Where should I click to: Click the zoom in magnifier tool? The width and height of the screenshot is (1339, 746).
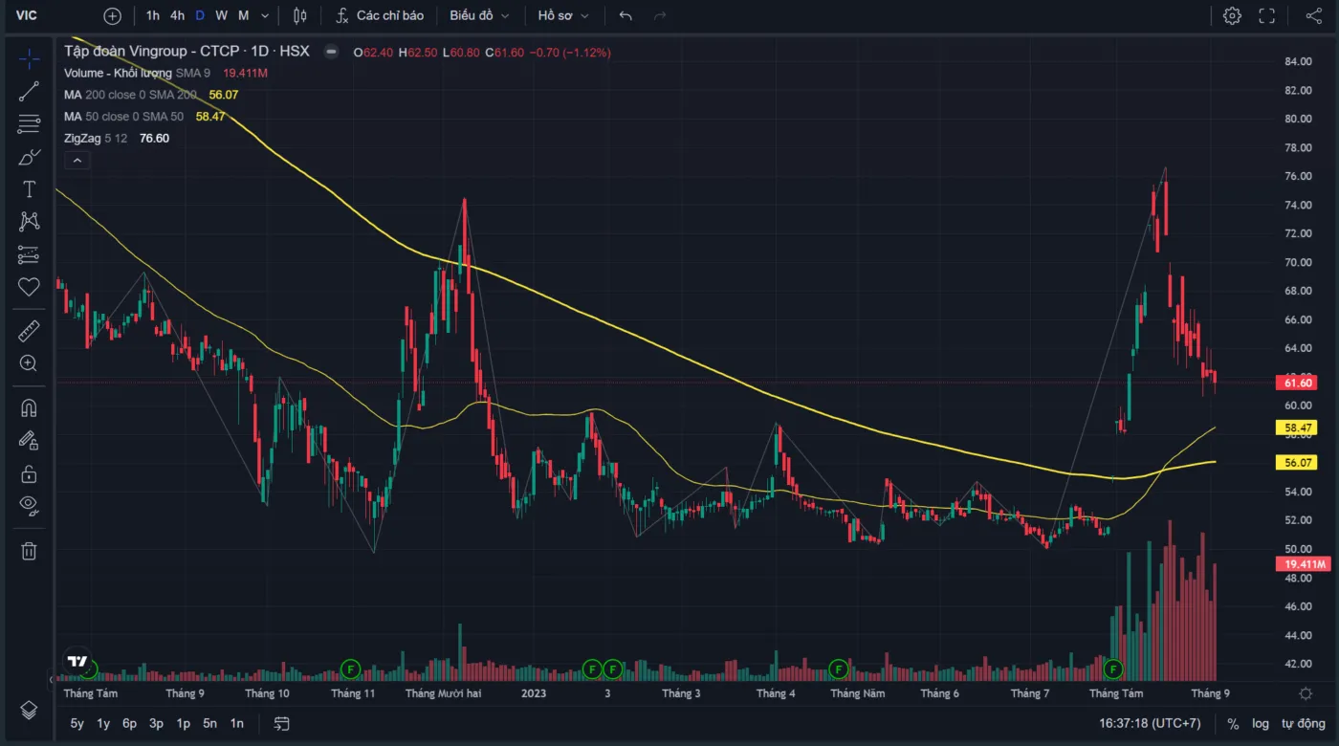pyautogui.click(x=29, y=363)
